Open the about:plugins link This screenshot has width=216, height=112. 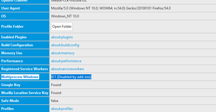coord(62,37)
